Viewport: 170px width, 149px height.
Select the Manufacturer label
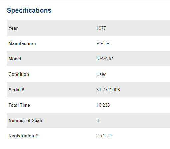click(x=22, y=43)
